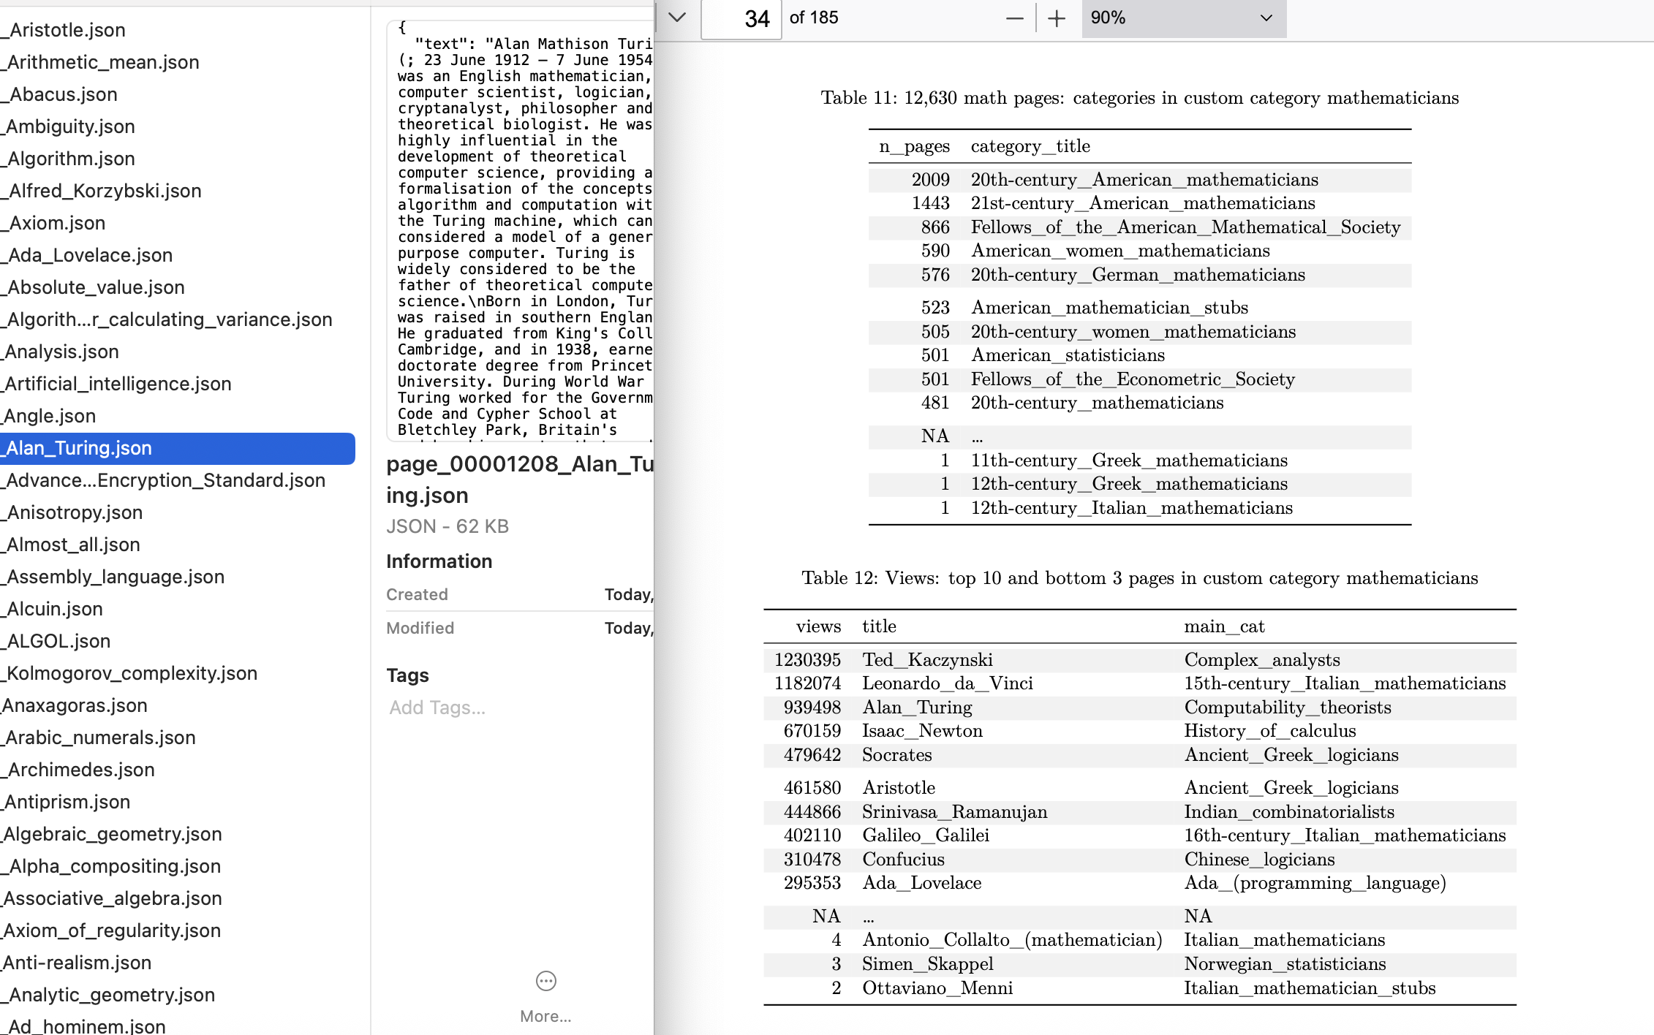The width and height of the screenshot is (1654, 1035).
Task: Click the zoom in plus icon
Action: (1056, 19)
